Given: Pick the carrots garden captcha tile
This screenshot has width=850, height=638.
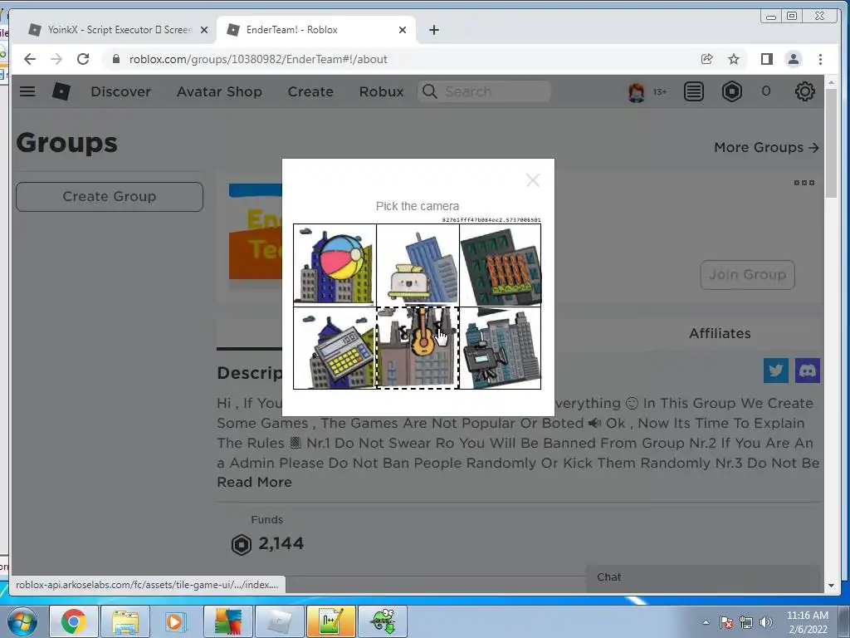Looking at the screenshot, I should click(x=501, y=265).
